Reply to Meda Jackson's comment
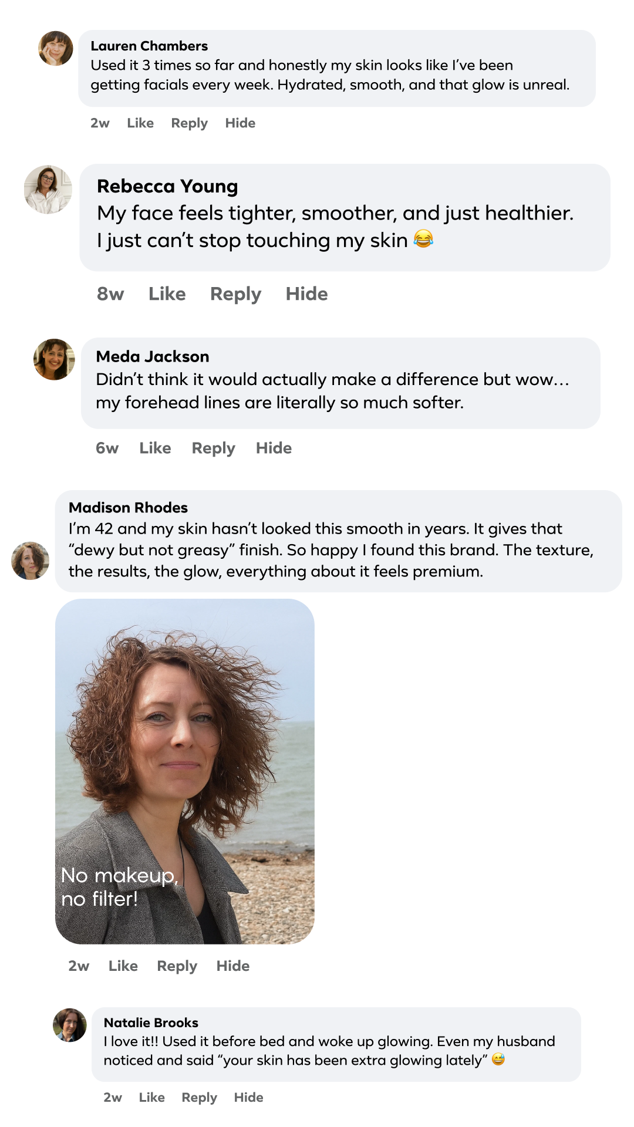The width and height of the screenshot is (634, 1127). click(213, 448)
